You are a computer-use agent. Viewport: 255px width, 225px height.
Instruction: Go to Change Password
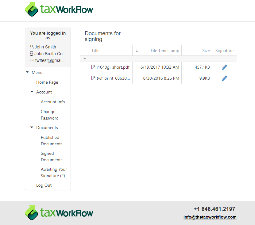point(50,115)
